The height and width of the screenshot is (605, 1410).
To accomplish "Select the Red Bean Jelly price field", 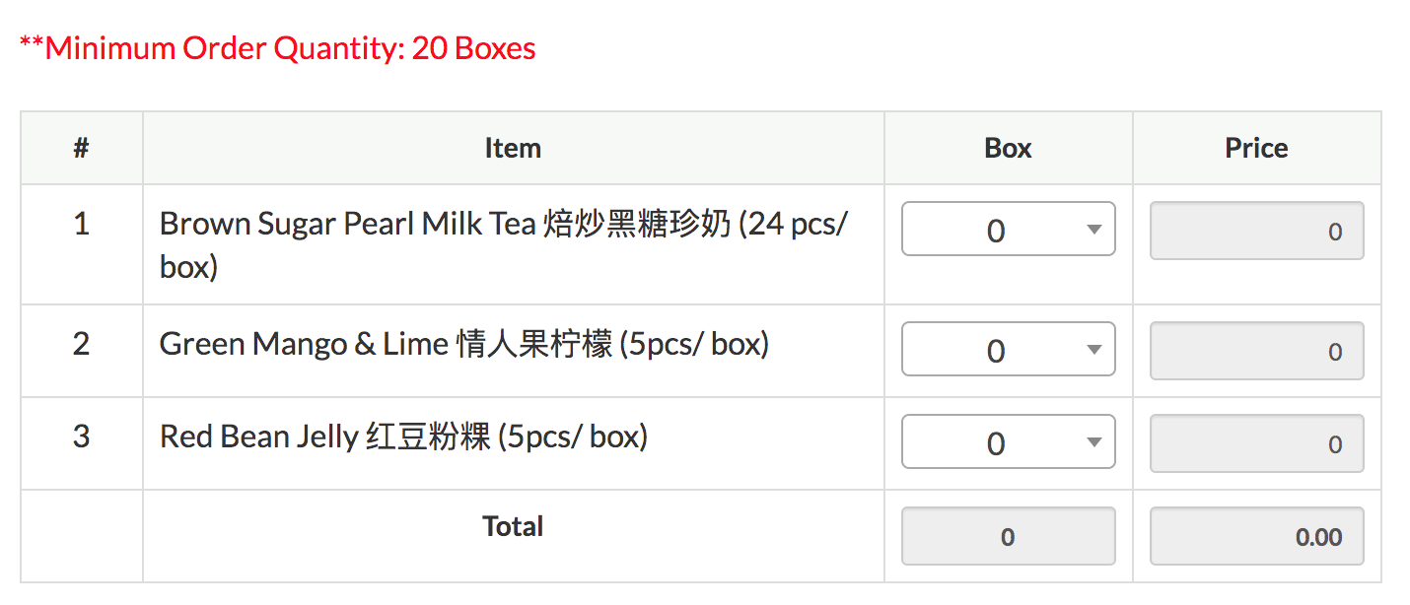I will click(1257, 443).
